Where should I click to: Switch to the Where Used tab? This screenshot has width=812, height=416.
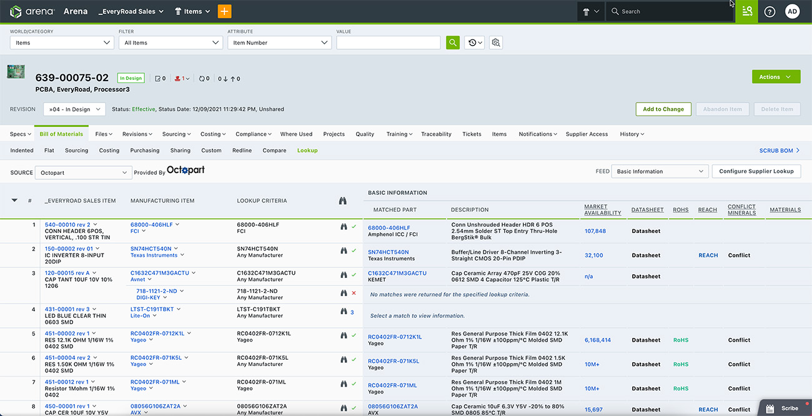[296, 134]
